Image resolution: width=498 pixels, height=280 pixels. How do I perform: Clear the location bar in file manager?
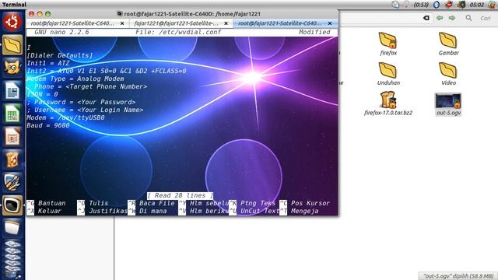pos(426,18)
